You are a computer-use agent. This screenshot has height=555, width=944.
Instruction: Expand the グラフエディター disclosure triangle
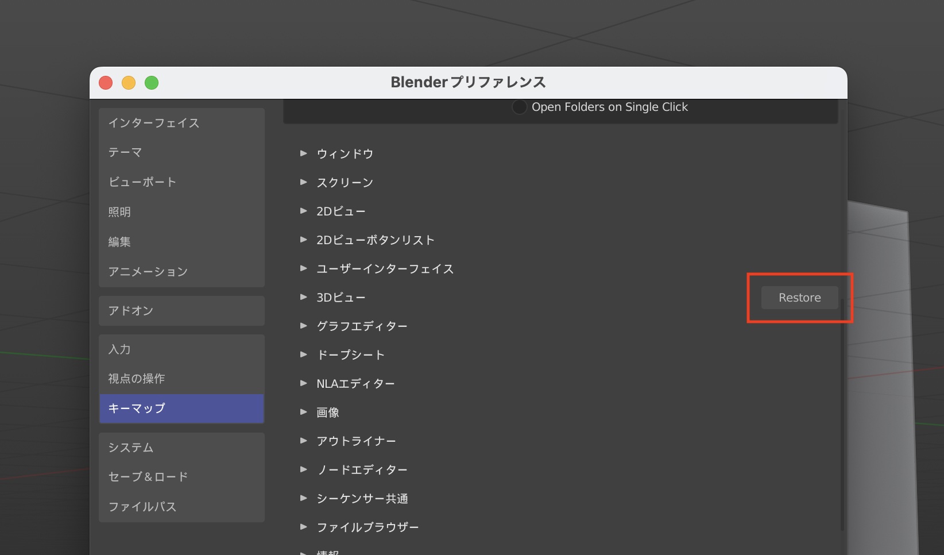(x=304, y=326)
